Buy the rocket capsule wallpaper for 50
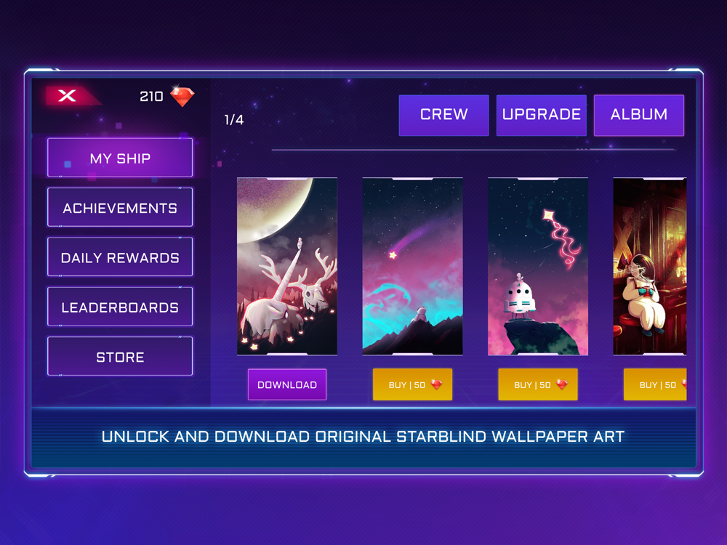 pyautogui.click(x=538, y=384)
